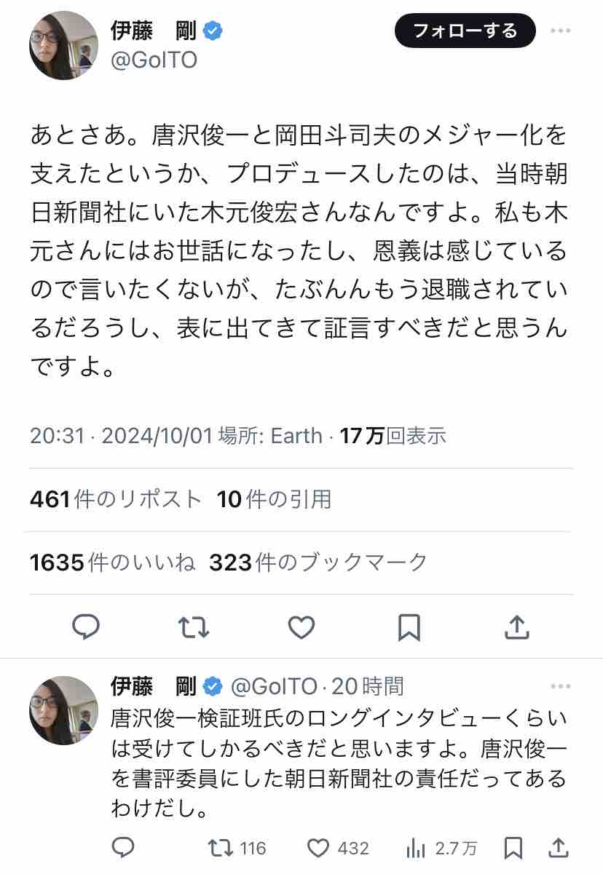Bookmark the reply tweet

click(x=513, y=848)
